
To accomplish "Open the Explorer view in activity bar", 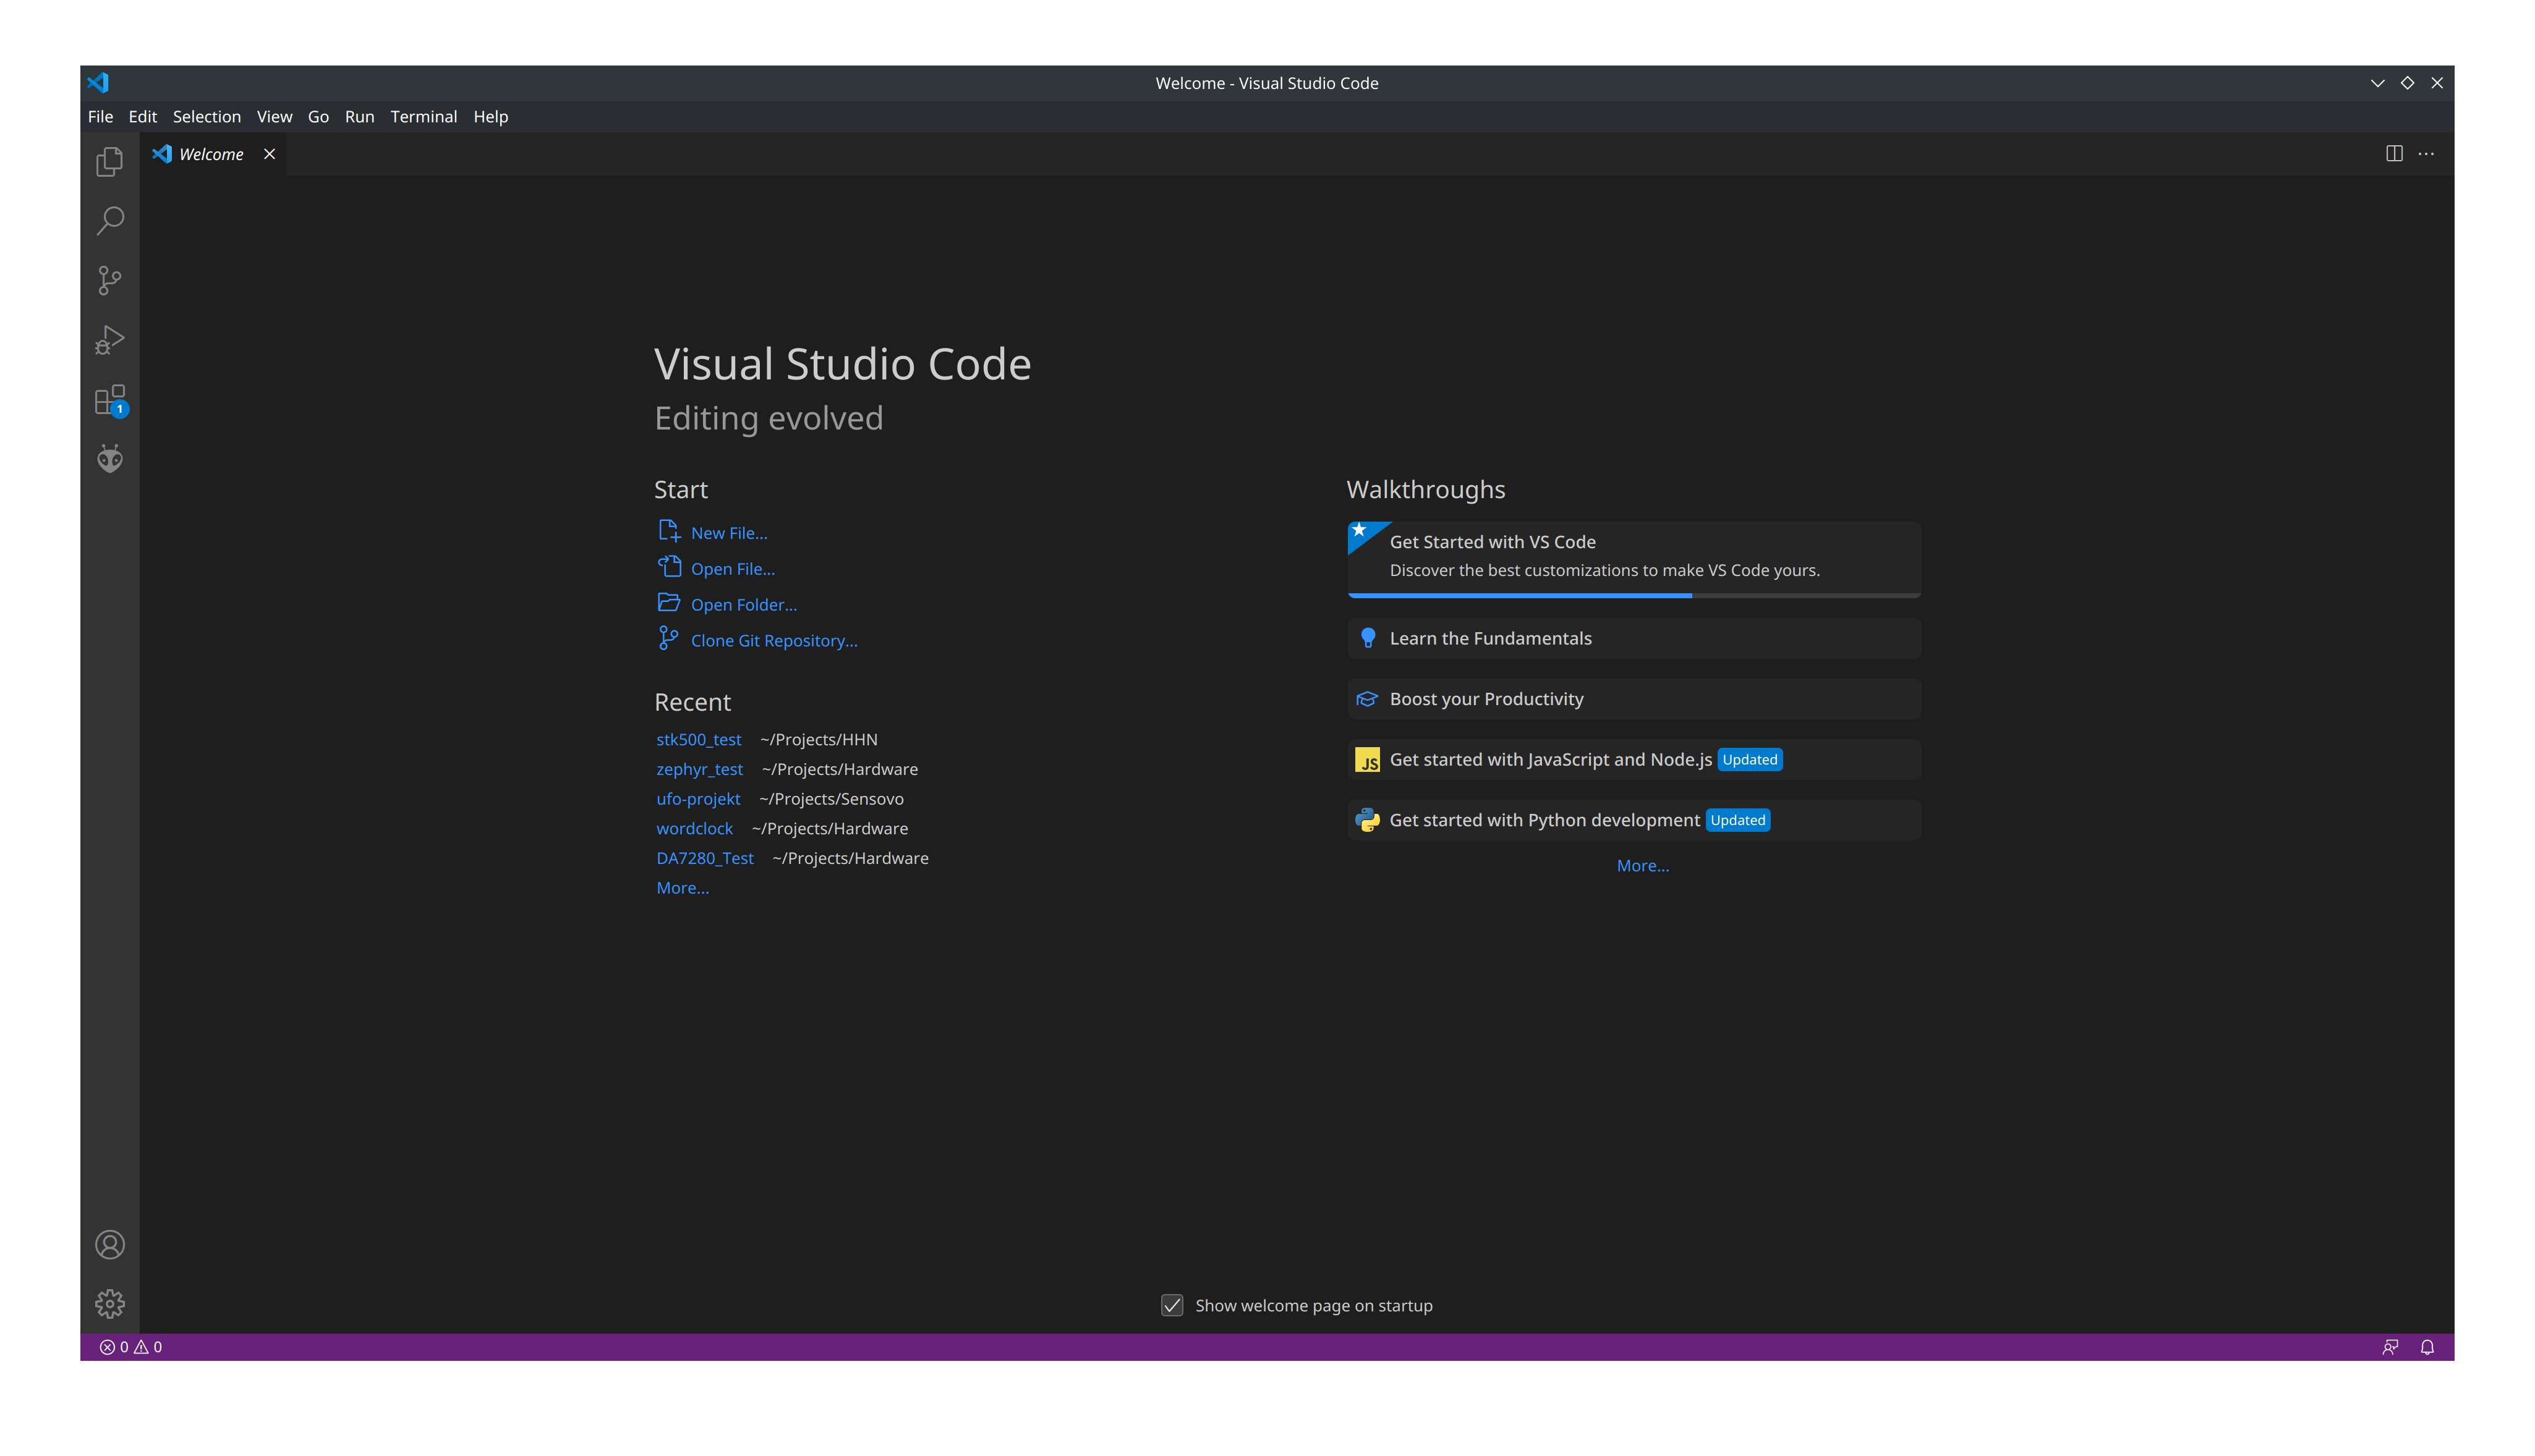I will (109, 162).
